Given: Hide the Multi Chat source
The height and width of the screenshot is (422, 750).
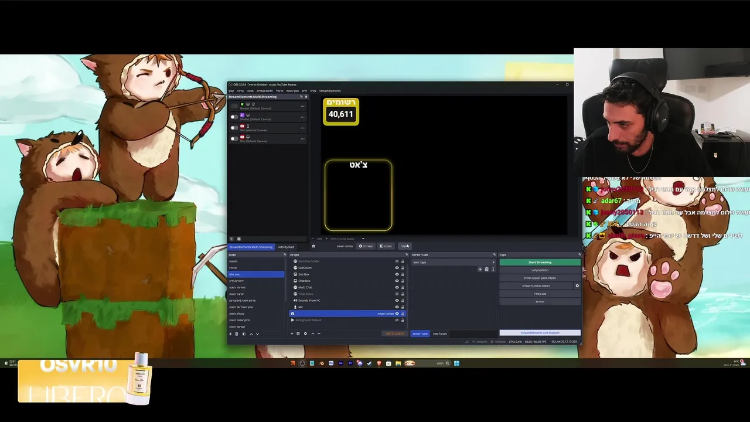Looking at the screenshot, I should tap(397, 287).
